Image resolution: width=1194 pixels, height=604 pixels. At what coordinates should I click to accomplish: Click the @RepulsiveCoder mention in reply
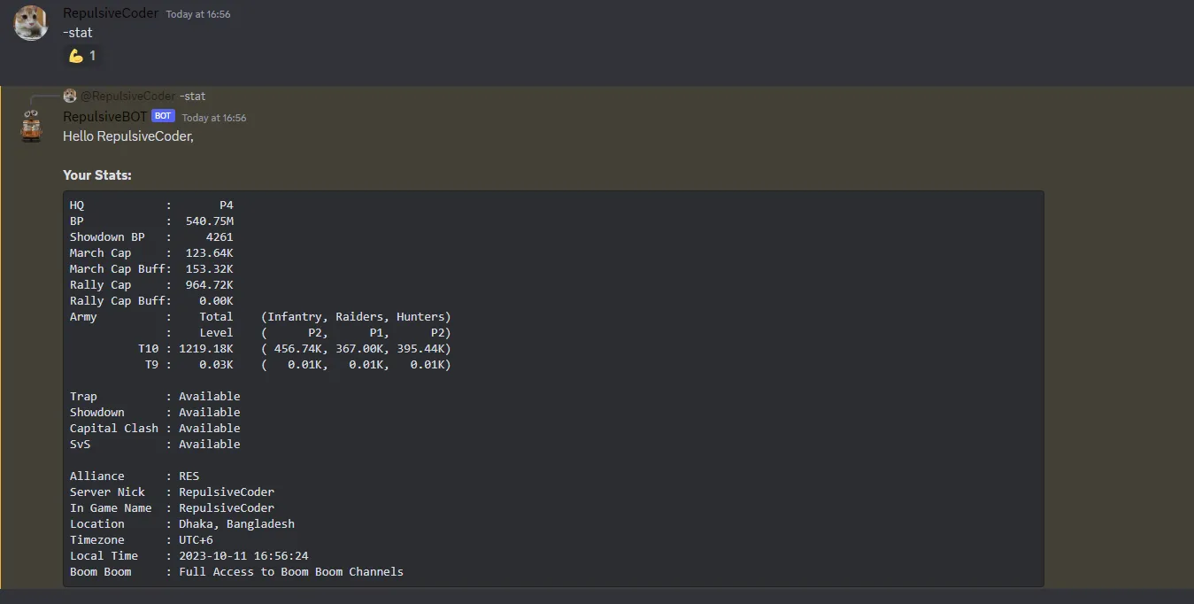127,96
